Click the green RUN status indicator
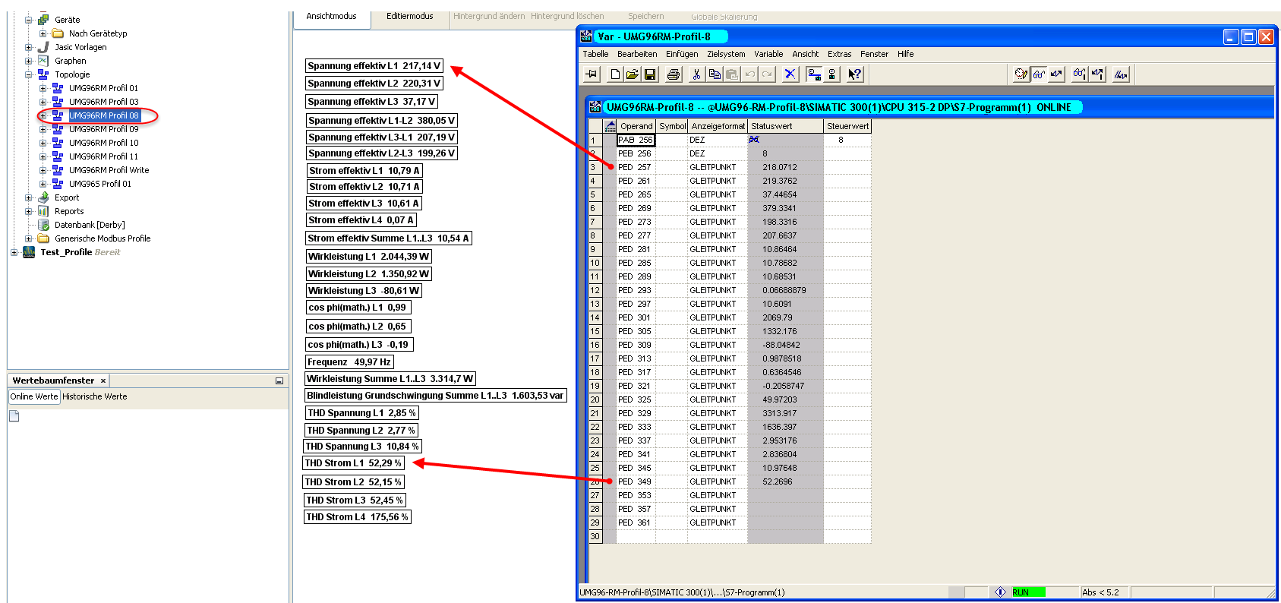This screenshot has width=1281, height=603. (1028, 592)
